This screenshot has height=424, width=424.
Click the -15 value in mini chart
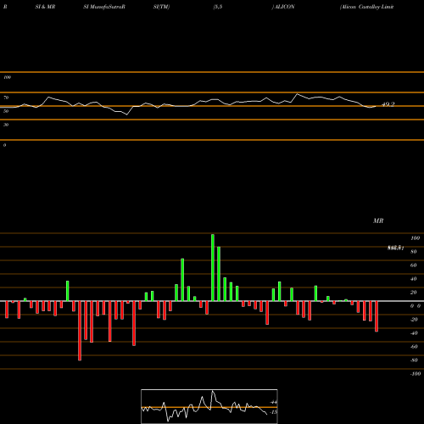(273, 412)
